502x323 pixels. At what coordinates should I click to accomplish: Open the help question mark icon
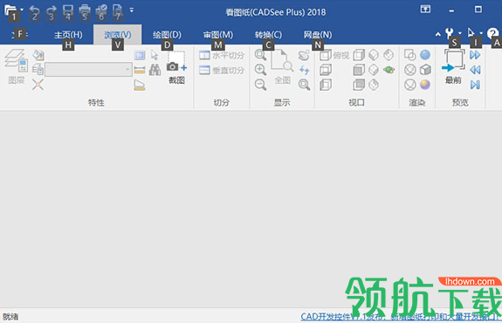(492, 33)
